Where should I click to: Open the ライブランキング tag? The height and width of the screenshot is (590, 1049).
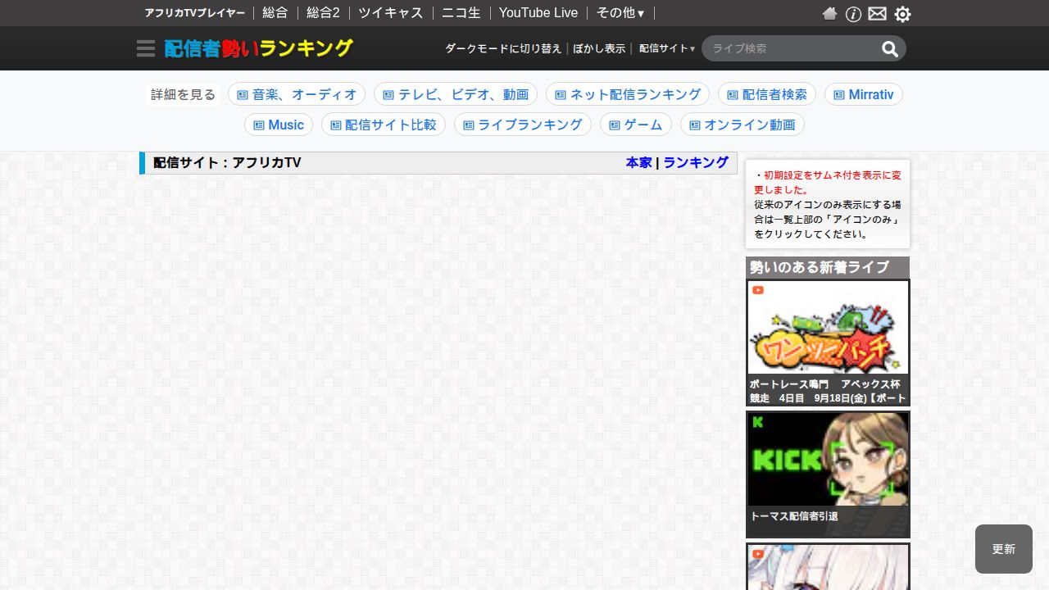coord(523,125)
